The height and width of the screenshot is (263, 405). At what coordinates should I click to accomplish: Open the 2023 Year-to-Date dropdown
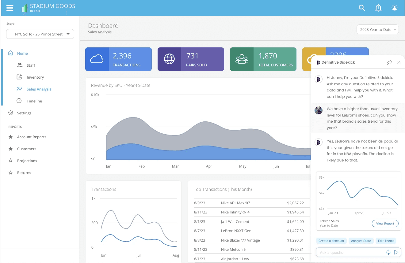tap(378, 29)
